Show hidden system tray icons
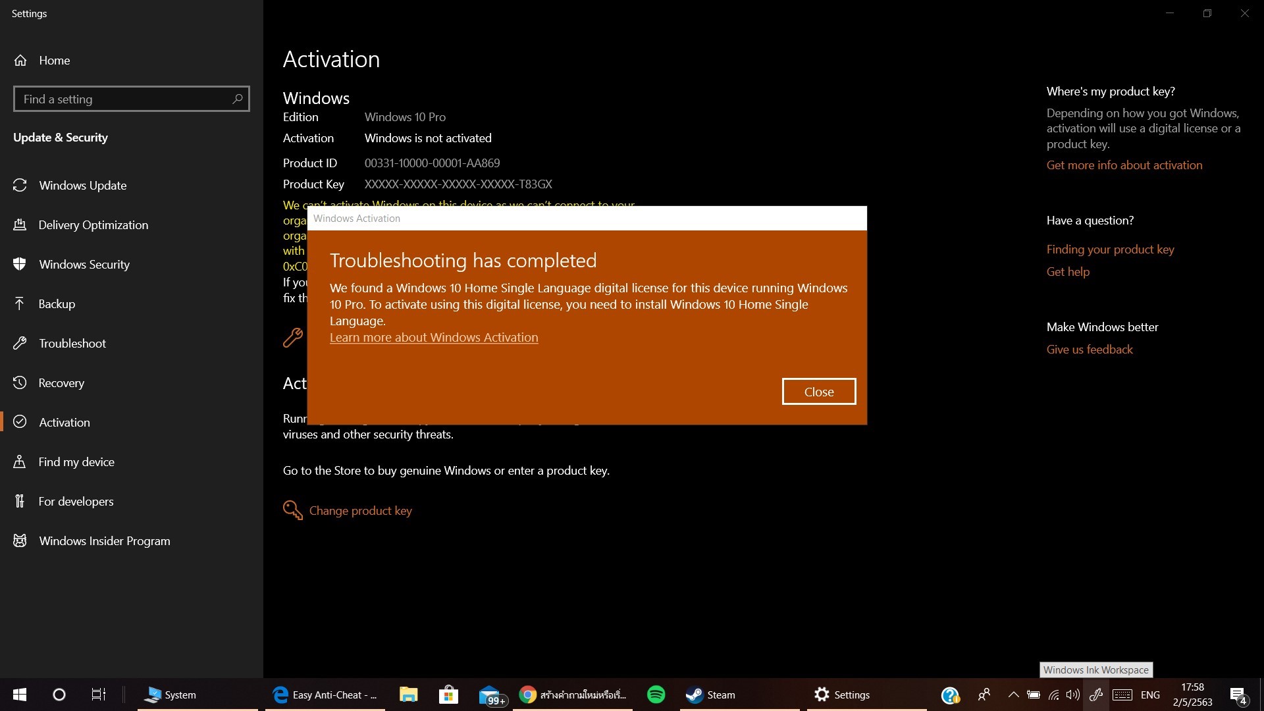 click(x=1014, y=695)
